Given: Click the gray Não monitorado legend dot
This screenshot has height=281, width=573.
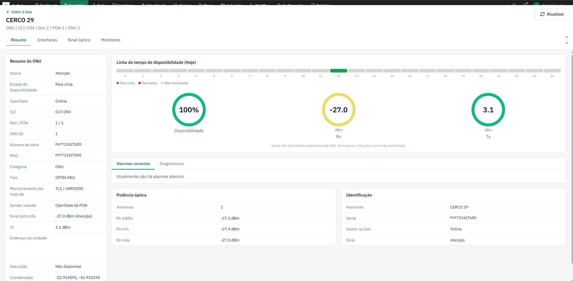Looking at the screenshot, I should click(x=162, y=83).
